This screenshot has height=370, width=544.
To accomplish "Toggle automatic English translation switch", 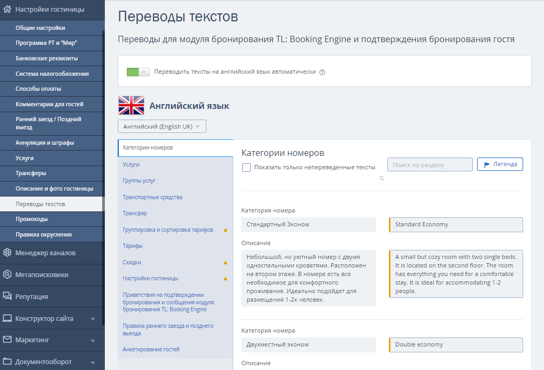I will tap(138, 72).
